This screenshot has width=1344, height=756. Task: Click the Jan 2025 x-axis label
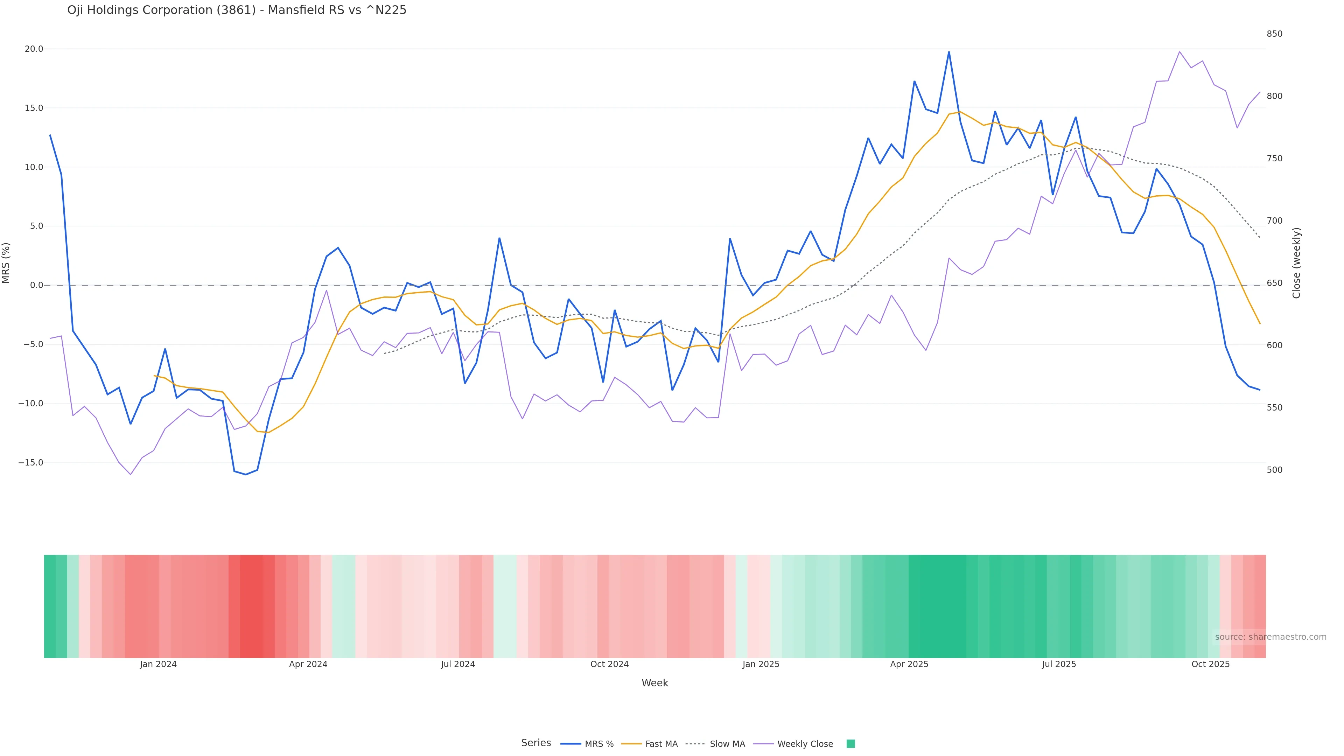tap(761, 664)
